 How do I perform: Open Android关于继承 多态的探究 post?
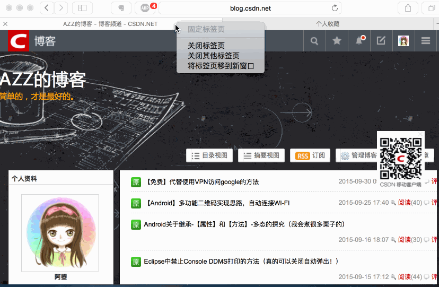click(x=244, y=224)
